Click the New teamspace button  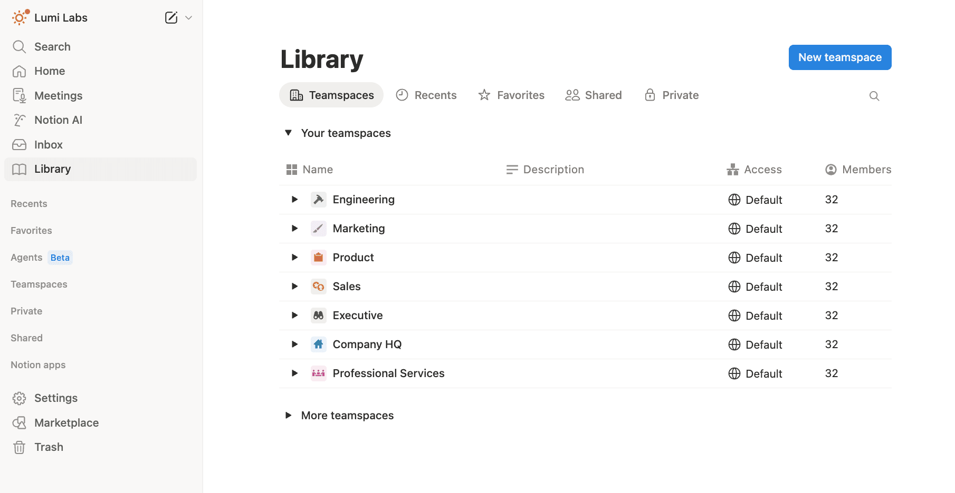(x=839, y=57)
